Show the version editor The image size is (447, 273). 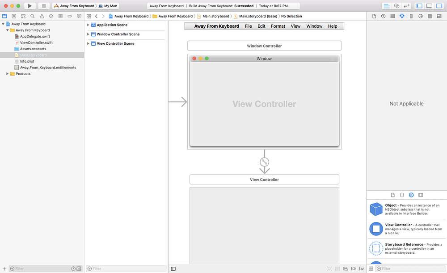click(406, 6)
